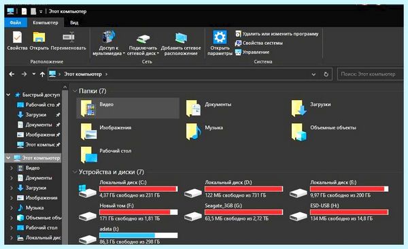The width and height of the screenshot is (408, 249).
Task: Select ESD-USB (H:) drive icon
Action: (x=299, y=216)
